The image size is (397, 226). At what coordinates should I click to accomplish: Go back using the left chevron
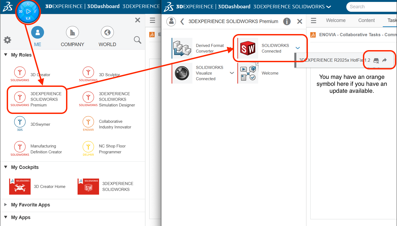pyautogui.click(x=182, y=21)
